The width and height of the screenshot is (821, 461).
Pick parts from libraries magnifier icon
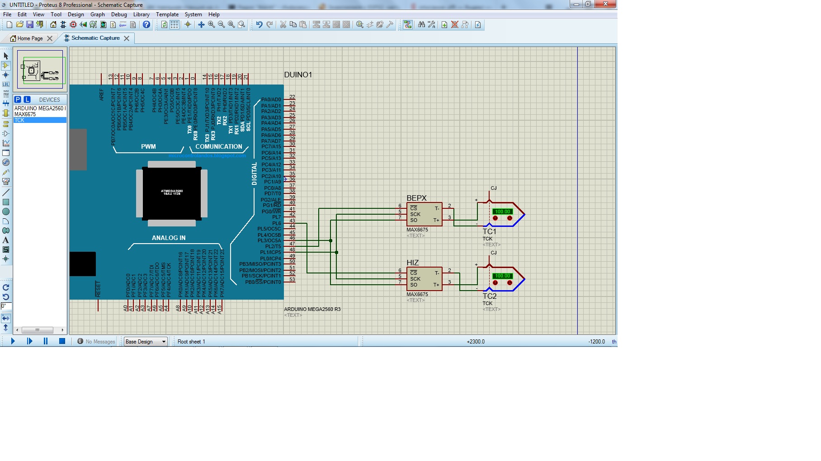click(x=360, y=24)
